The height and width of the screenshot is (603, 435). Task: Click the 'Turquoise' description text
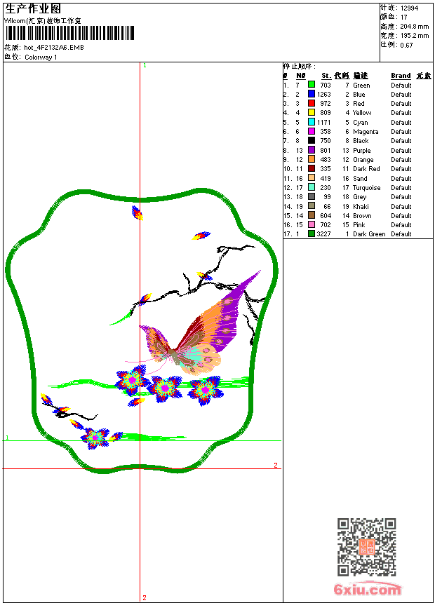click(x=366, y=188)
